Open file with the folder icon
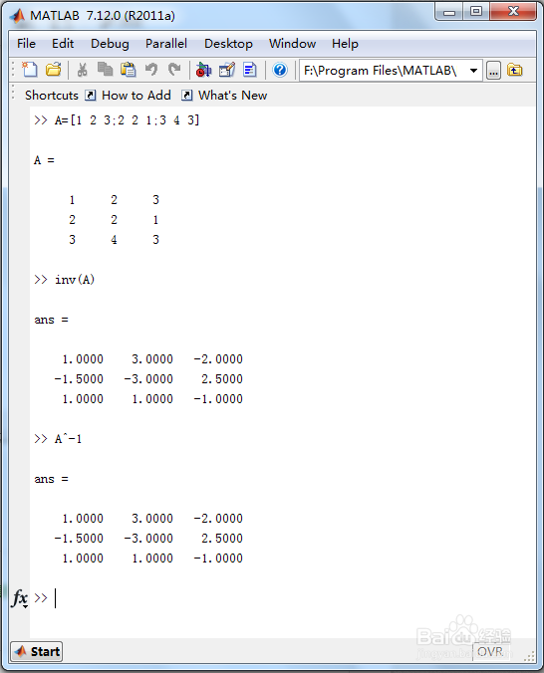544x673 pixels. [53, 70]
